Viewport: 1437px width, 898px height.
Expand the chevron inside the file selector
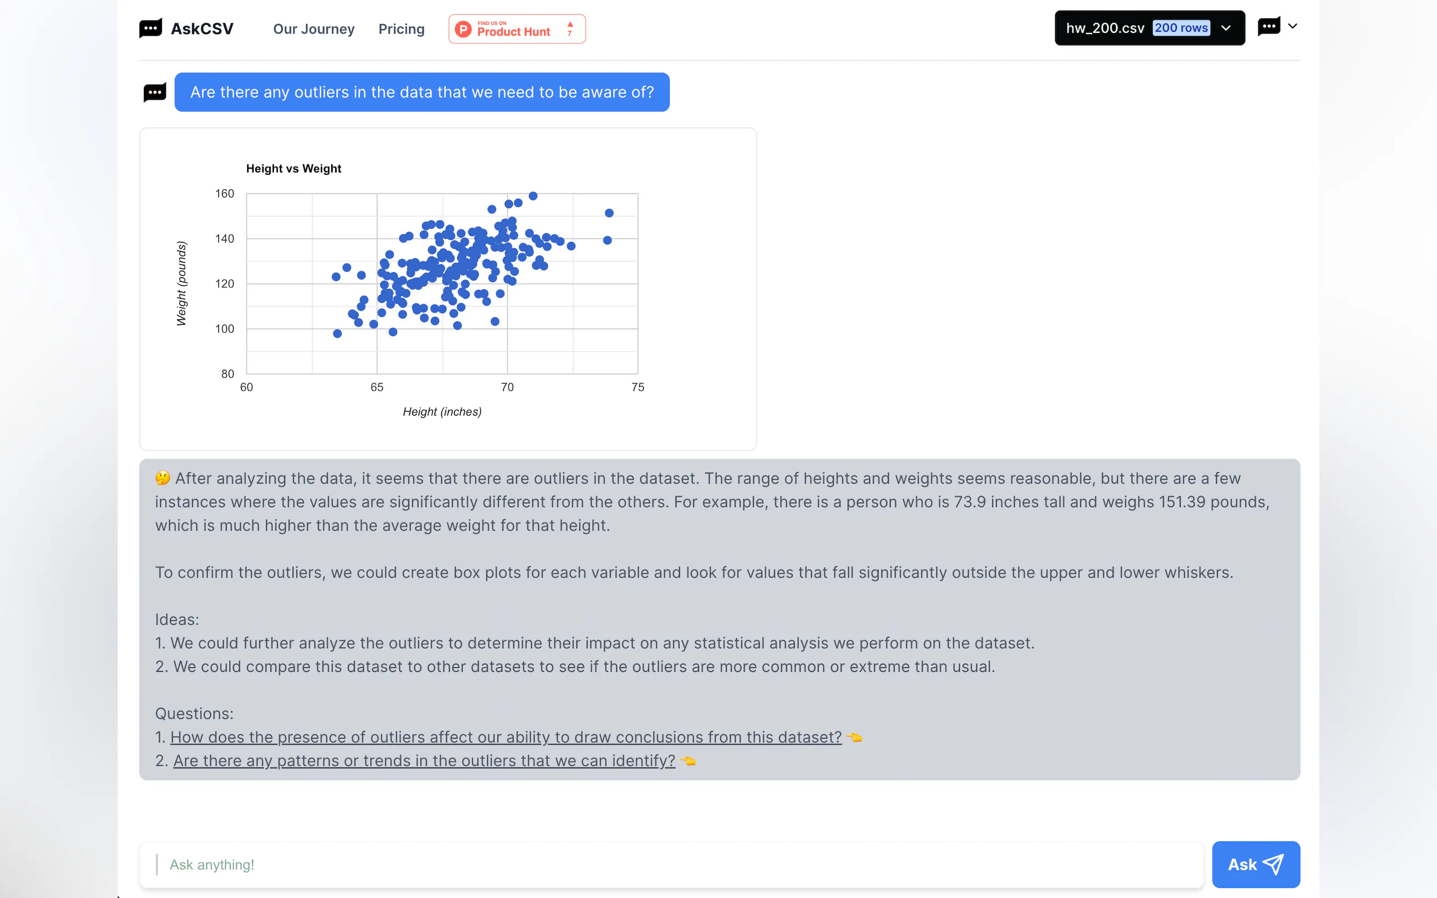[1225, 28]
